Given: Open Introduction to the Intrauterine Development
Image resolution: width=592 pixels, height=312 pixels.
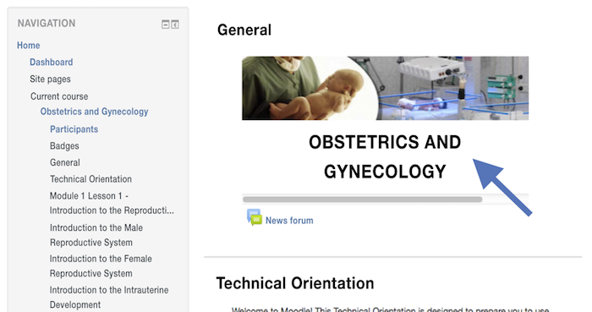Looking at the screenshot, I should coord(109,298).
